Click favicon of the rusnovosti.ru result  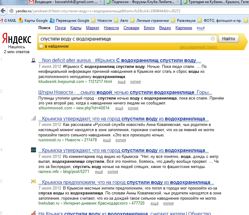34,119
